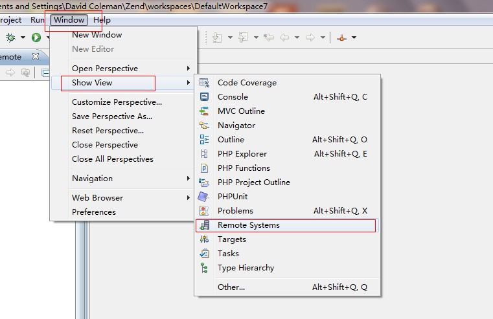Click the Problems view icon
This screenshot has height=319, width=493.
tap(204, 211)
